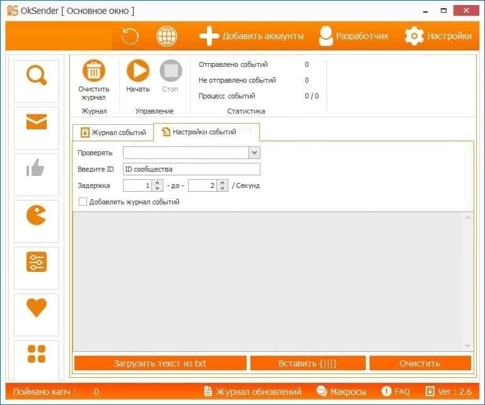Maximize the OkSender window
This screenshot has height=405, width=485.
coord(443,11)
